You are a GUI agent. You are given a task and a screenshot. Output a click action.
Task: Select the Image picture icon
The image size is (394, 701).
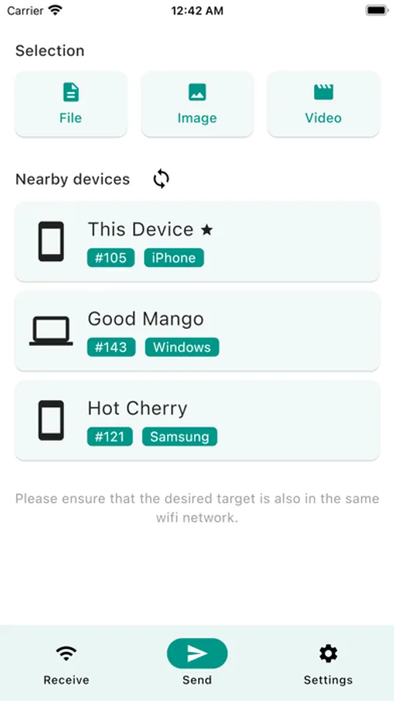point(197,92)
